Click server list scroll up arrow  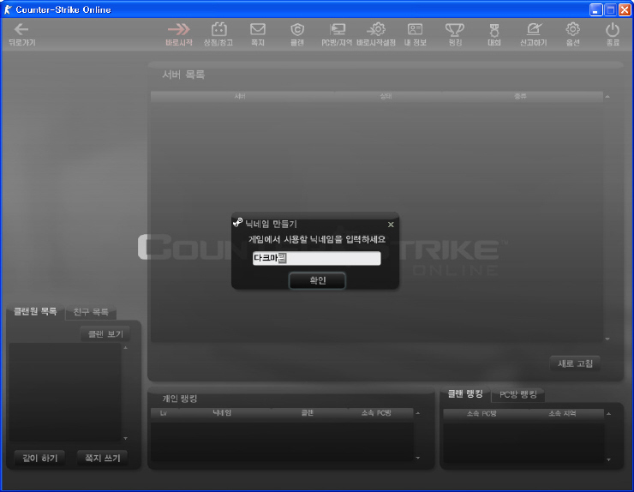point(607,97)
